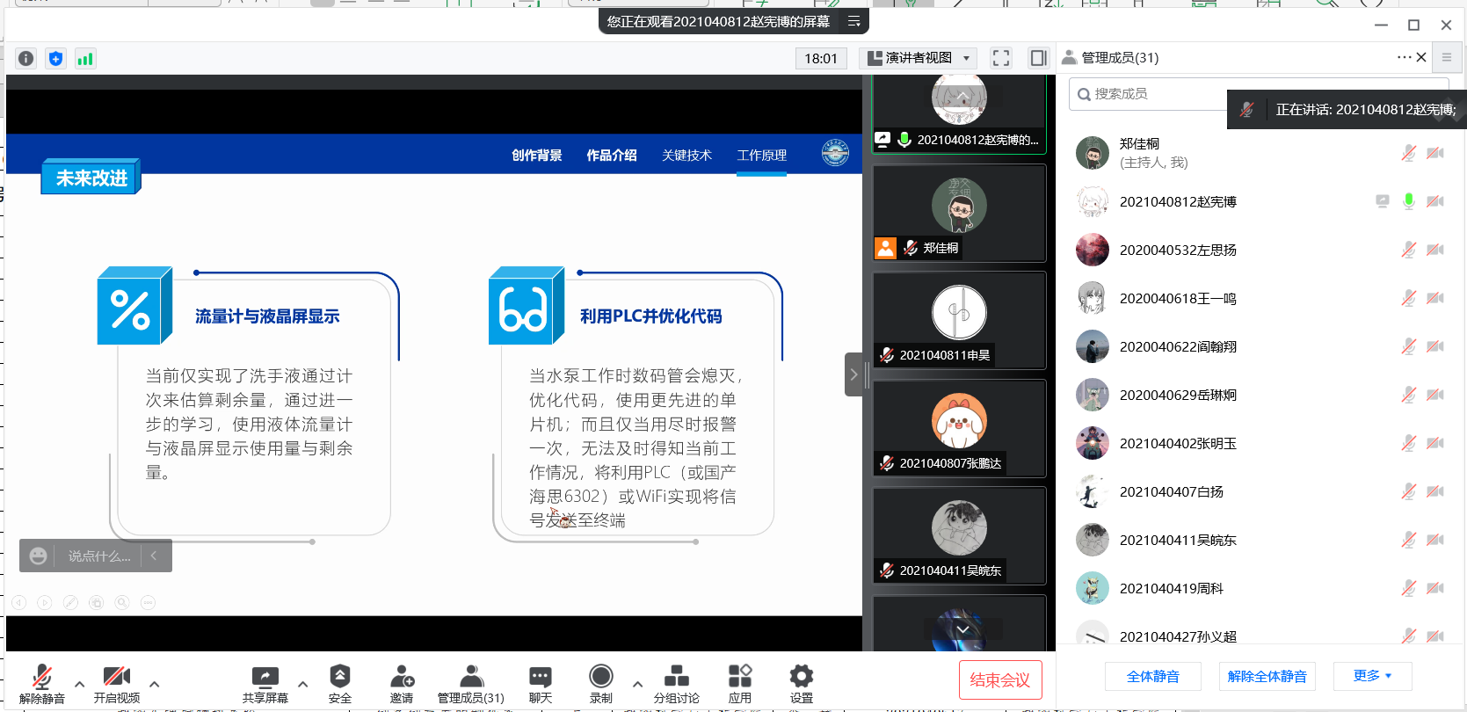
Task: Open the Settings (设置) gear
Action: [801, 683]
